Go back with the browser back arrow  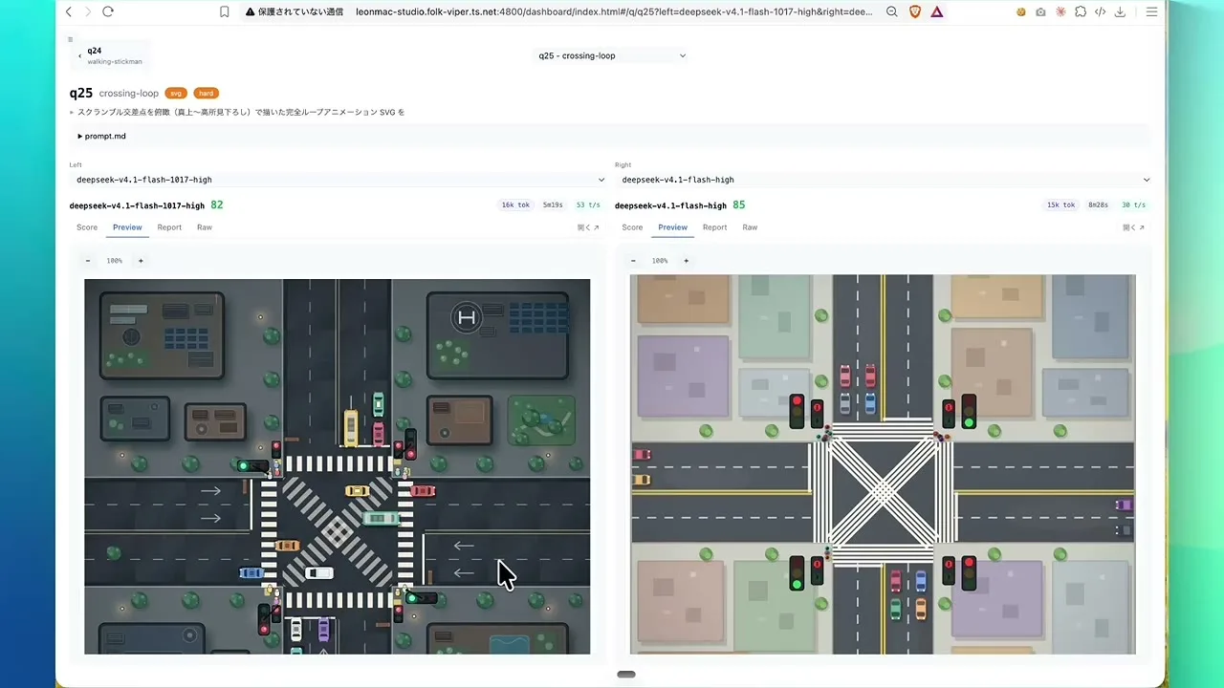[68, 11]
